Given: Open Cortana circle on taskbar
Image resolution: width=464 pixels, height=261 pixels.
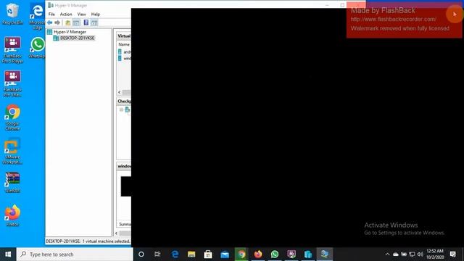Looking at the screenshot, I should [141, 254].
